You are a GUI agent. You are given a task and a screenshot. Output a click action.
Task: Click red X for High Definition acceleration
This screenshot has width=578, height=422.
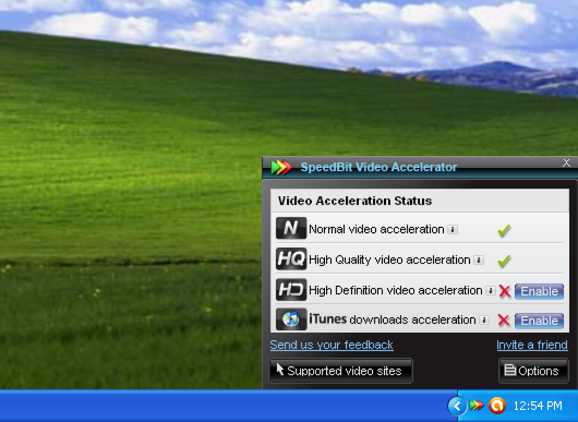click(x=505, y=291)
